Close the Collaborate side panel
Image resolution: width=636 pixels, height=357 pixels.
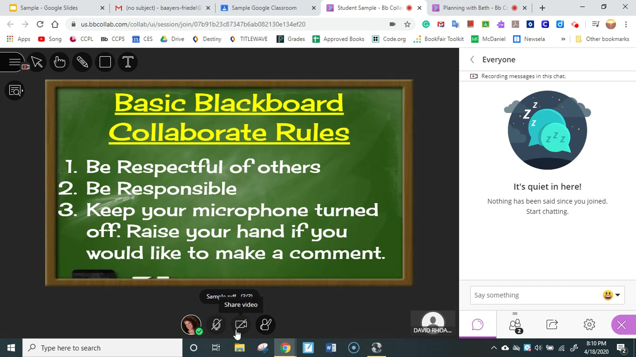622,324
